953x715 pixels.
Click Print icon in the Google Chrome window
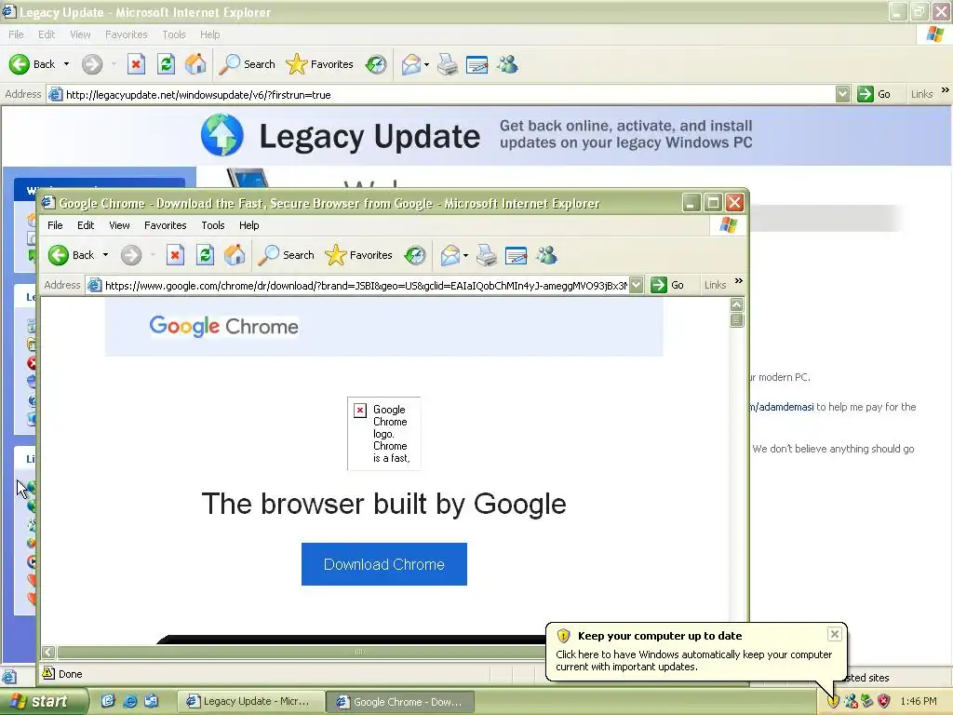pyautogui.click(x=487, y=255)
